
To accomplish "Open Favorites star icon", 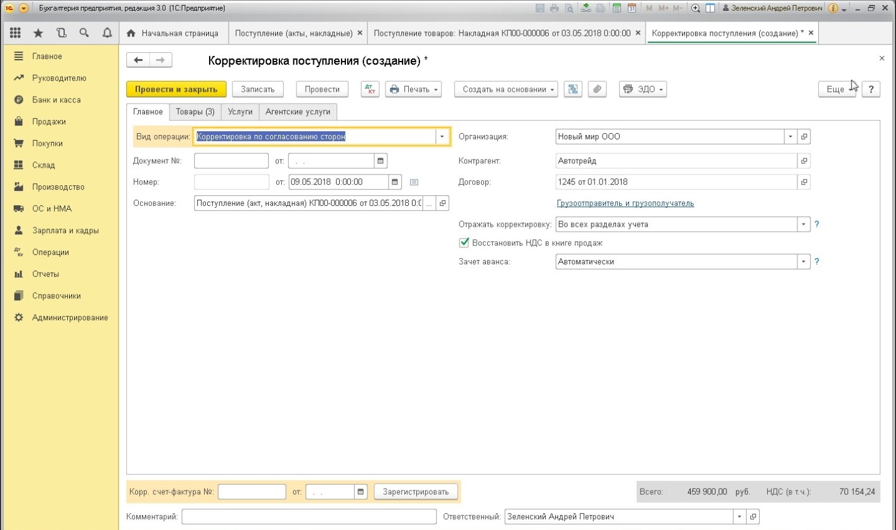I will (38, 33).
